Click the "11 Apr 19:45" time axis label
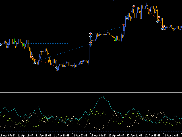 click(62, 136)
